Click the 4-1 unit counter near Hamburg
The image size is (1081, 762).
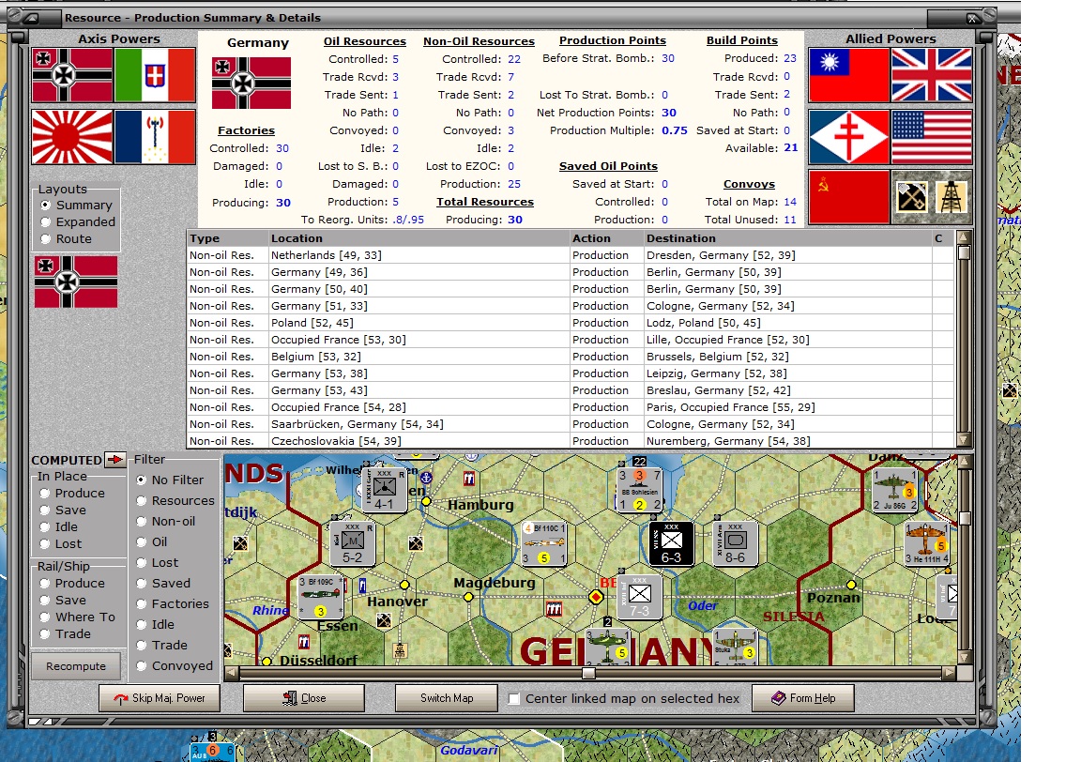(384, 489)
